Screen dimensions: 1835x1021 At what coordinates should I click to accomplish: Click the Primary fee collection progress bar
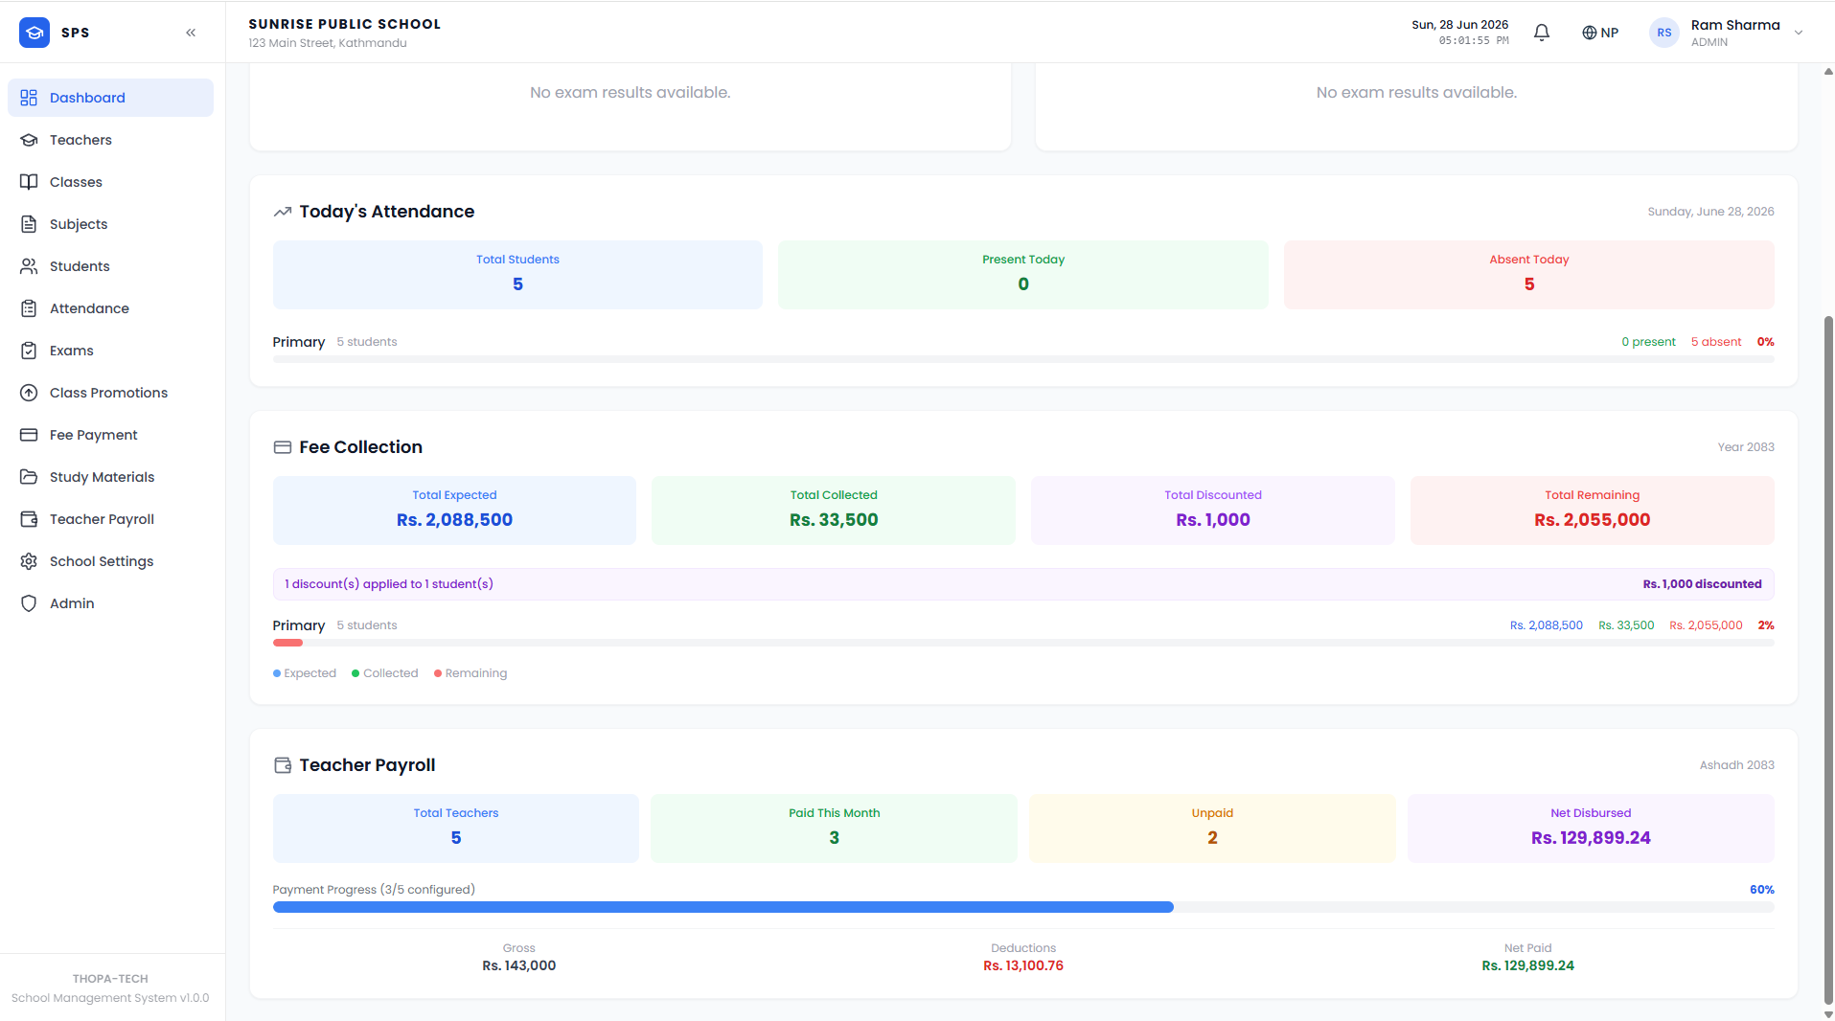click(x=1023, y=643)
